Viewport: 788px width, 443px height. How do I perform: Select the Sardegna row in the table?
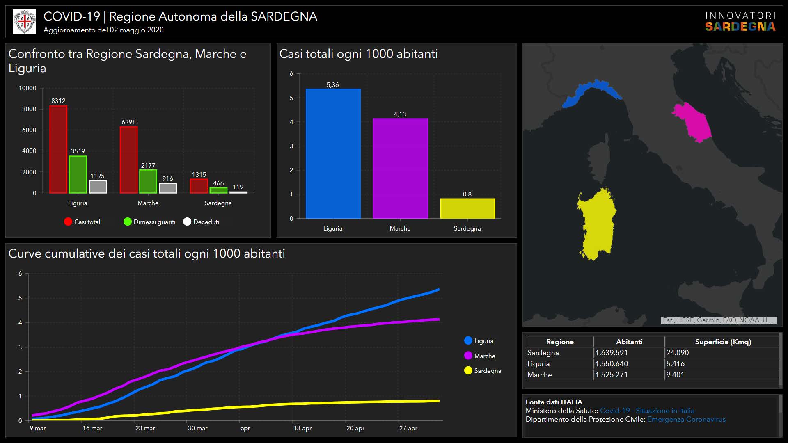tap(543, 353)
